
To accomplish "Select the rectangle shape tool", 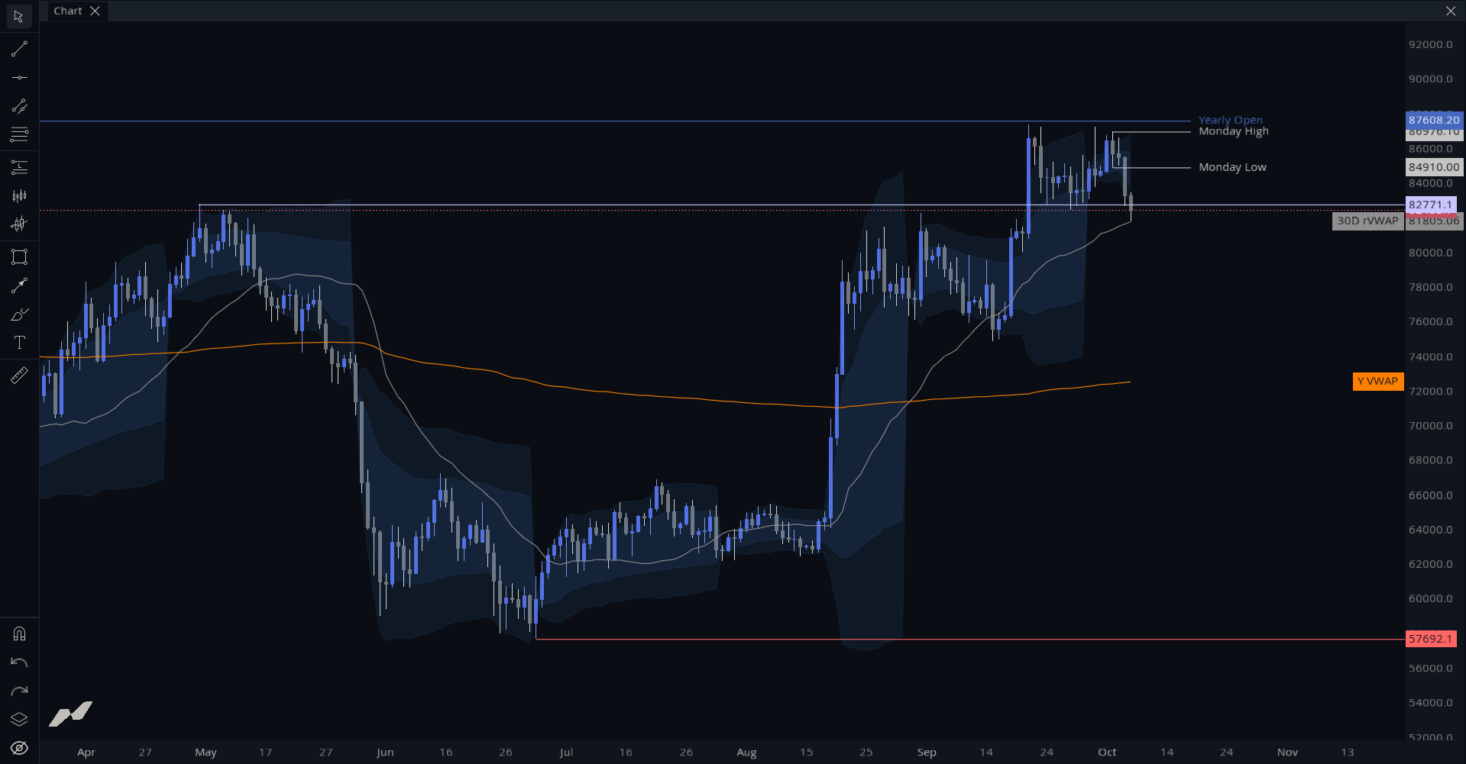I will pyautogui.click(x=19, y=256).
